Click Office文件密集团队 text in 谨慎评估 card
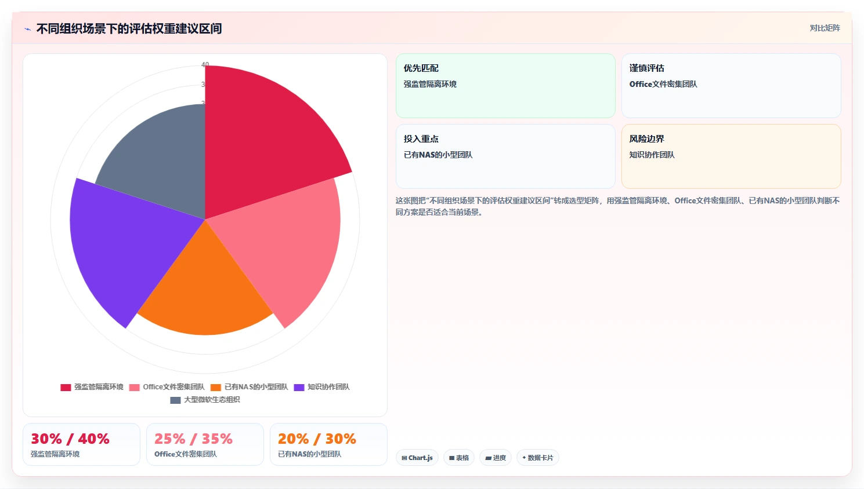864x489 pixels. [663, 84]
